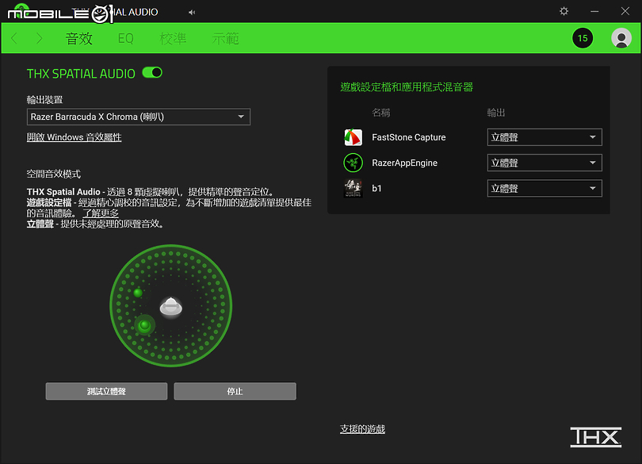This screenshot has width=642, height=464.
Task: Click the 輸出 column header
Action: pos(496,113)
